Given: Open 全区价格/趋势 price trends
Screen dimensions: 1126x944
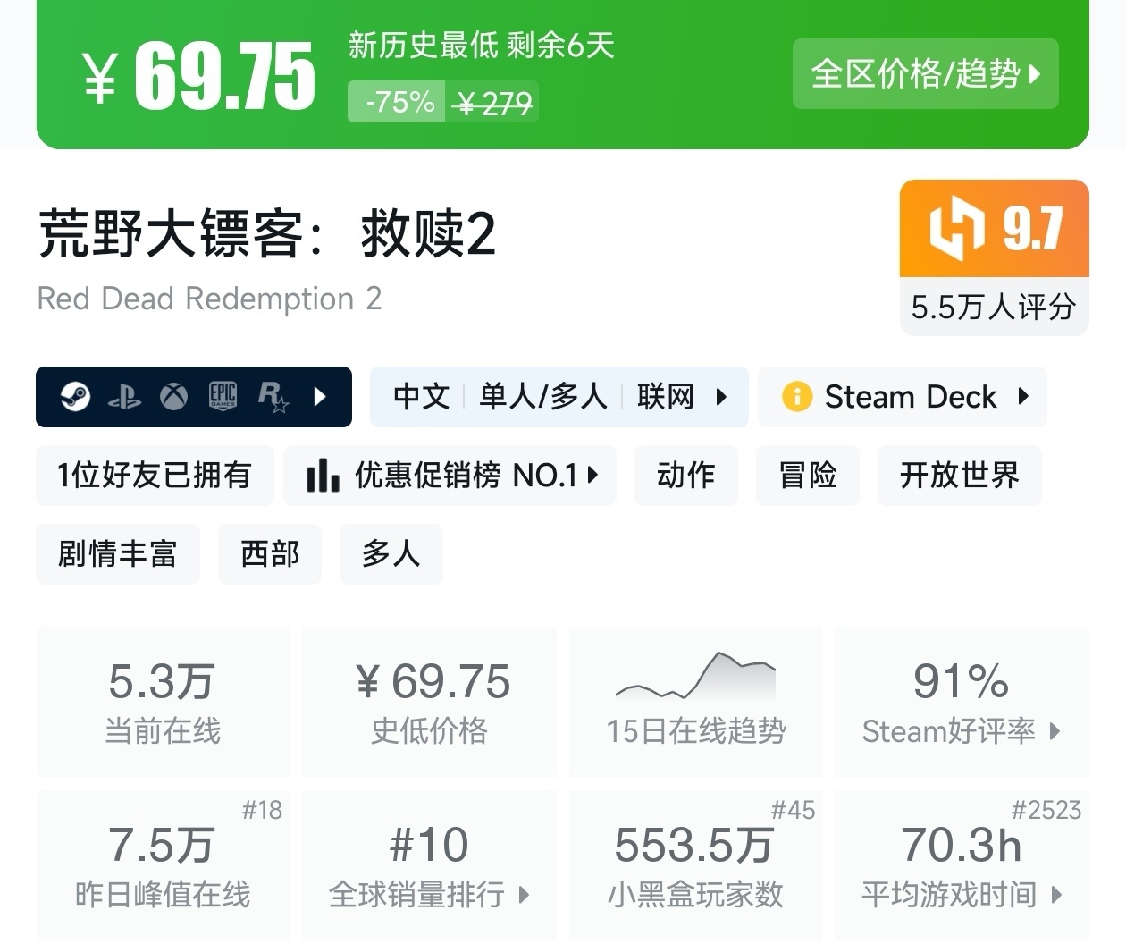Looking at the screenshot, I should pos(925,74).
